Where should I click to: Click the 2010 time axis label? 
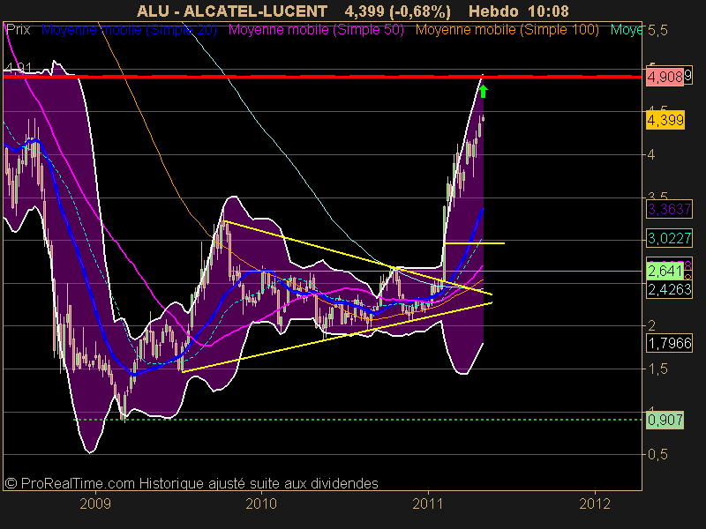click(261, 503)
